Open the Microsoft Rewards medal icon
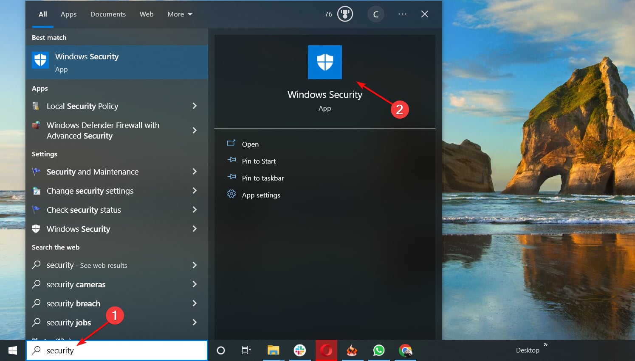The width and height of the screenshot is (635, 361). (x=345, y=14)
